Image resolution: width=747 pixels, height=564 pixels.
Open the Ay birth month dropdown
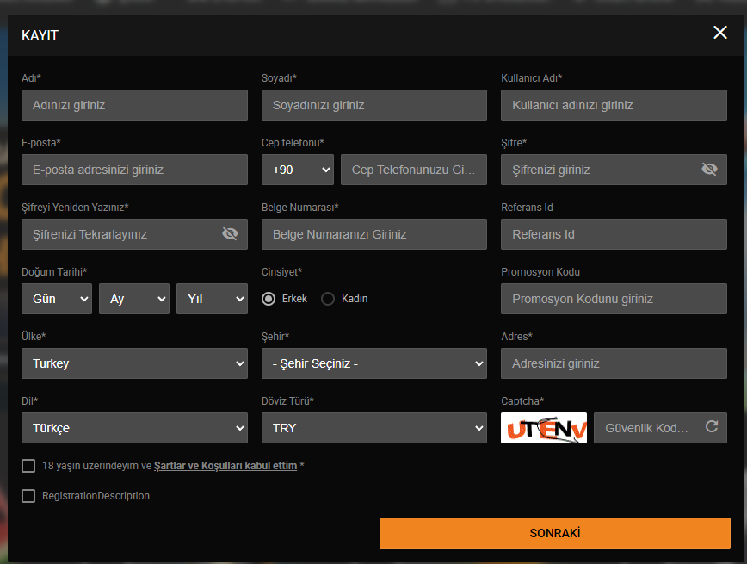click(x=134, y=299)
